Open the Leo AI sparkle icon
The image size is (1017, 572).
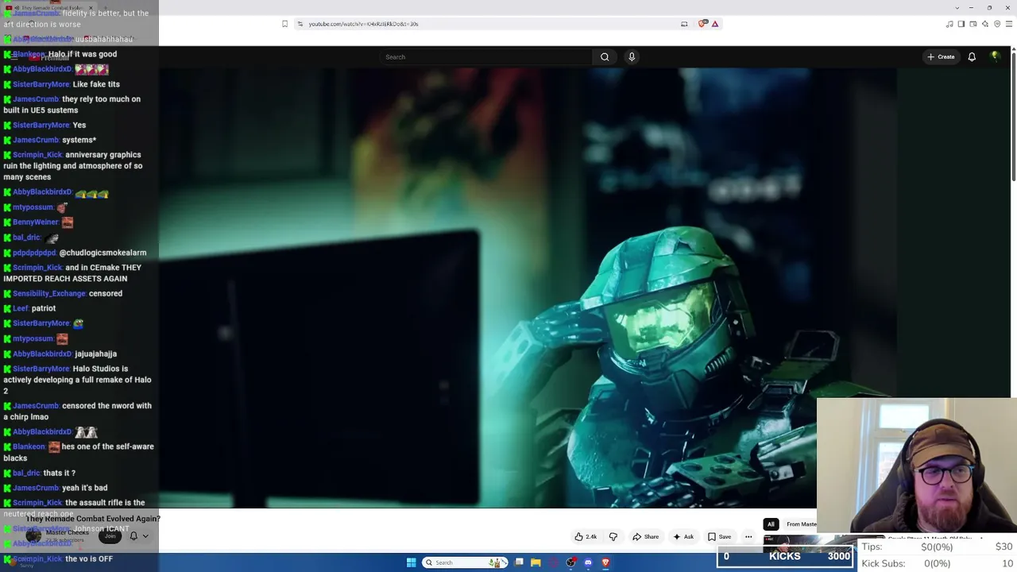[985, 24]
